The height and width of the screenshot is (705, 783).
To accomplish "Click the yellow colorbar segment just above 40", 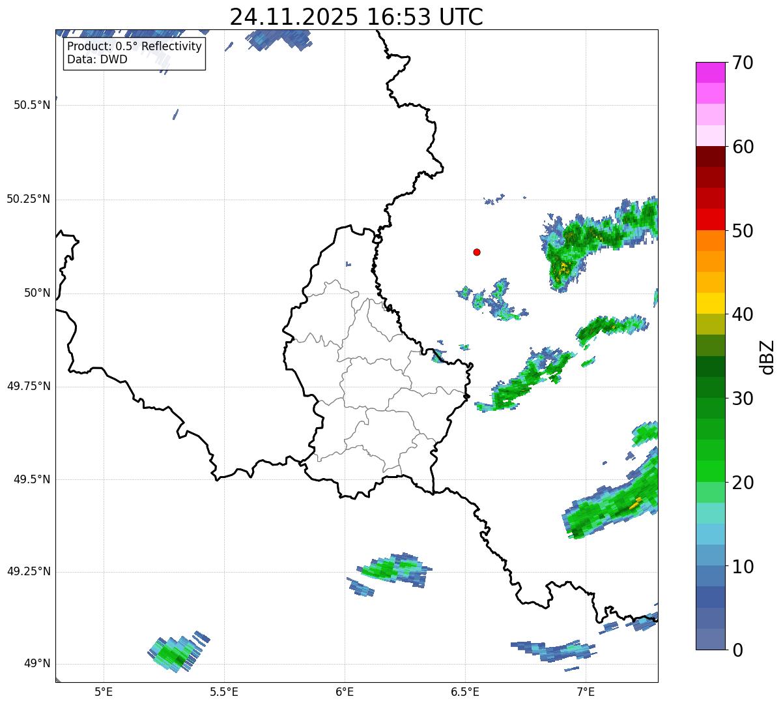I will (x=711, y=303).
